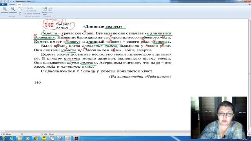The image size is (251, 141).
Task: Click the italic phrase 'предвестником чумы'
Action: tap(99, 50)
